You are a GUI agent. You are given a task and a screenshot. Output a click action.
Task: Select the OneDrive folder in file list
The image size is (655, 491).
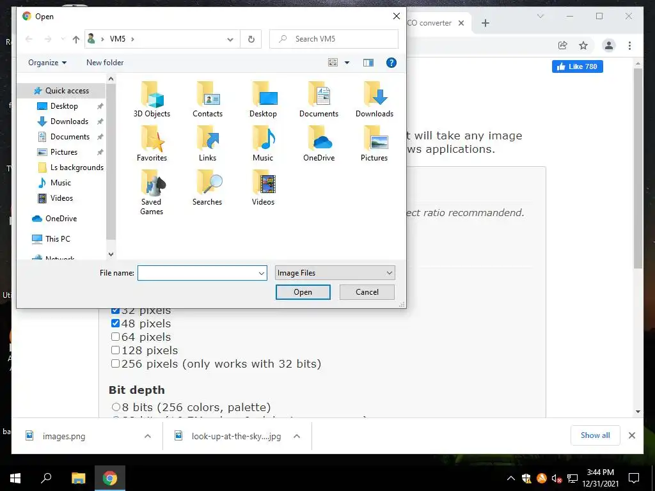pos(319,144)
